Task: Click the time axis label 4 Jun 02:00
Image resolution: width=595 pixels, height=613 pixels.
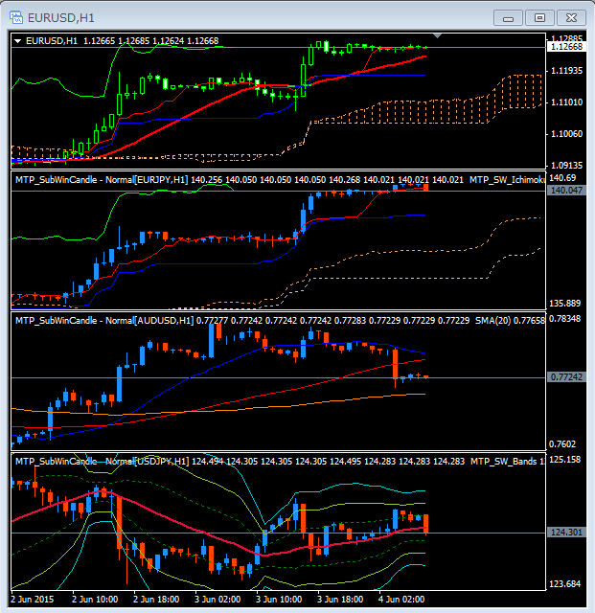Action: point(401,600)
